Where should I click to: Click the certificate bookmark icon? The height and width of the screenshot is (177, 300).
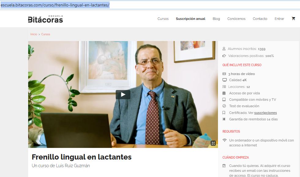[224, 113]
